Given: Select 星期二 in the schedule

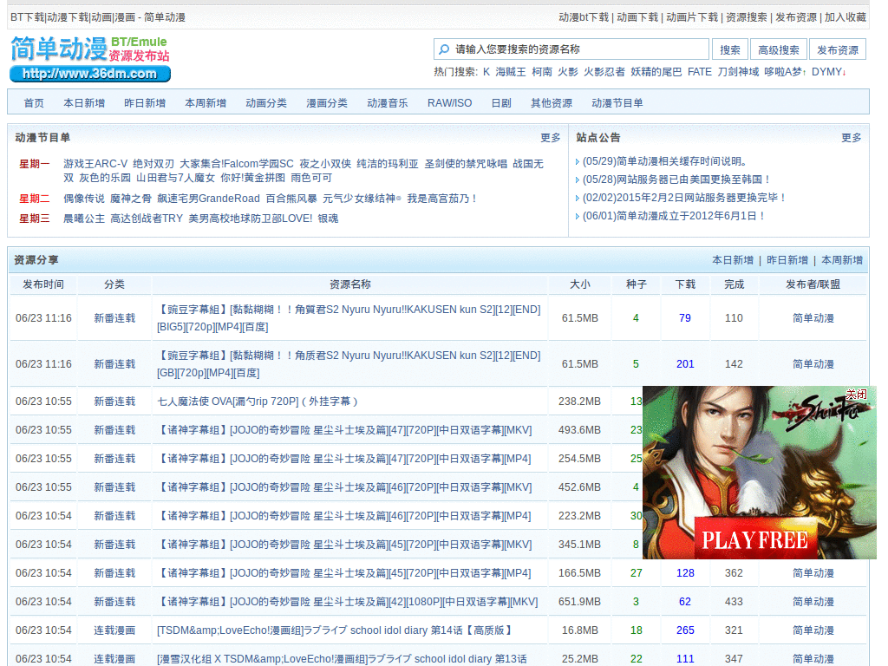Looking at the screenshot, I should click(x=34, y=199).
